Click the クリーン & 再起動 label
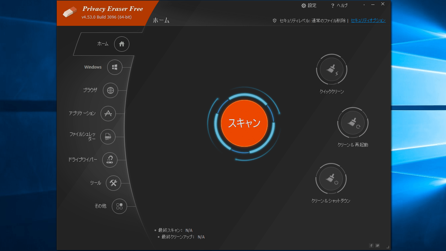This screenshot has width=446, height=251. pyautogui.click(x=353, y=145)
